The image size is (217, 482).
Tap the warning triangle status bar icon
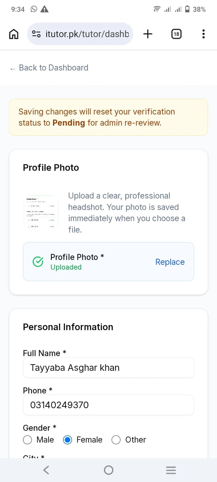click(x=45, y=9)
